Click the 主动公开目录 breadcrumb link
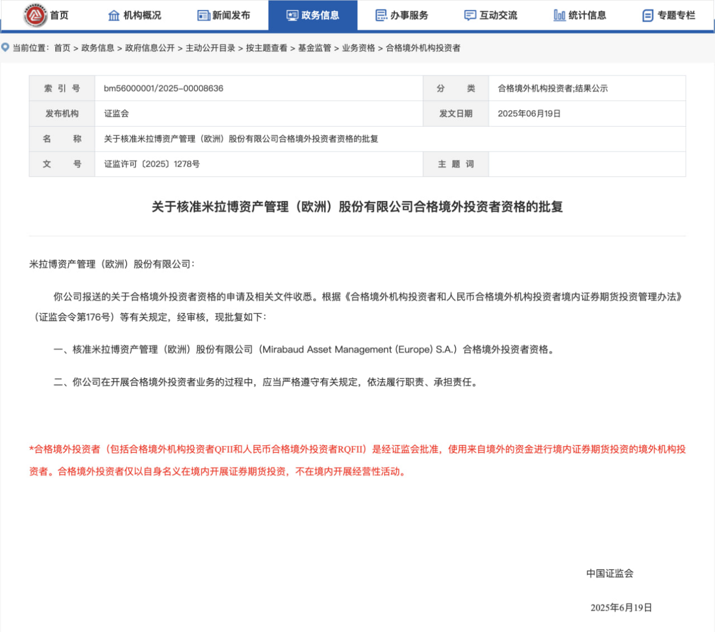715x632 pixels. (x=210, y=48)
